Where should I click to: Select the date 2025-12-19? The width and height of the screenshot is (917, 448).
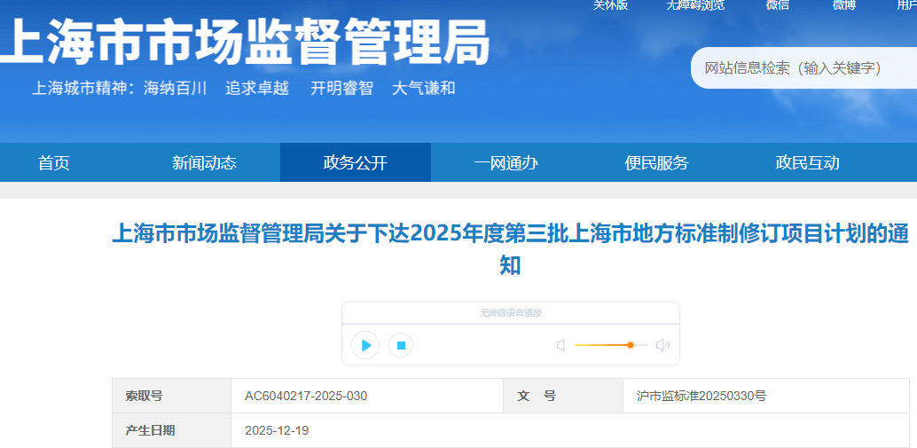tap(277, 431)
